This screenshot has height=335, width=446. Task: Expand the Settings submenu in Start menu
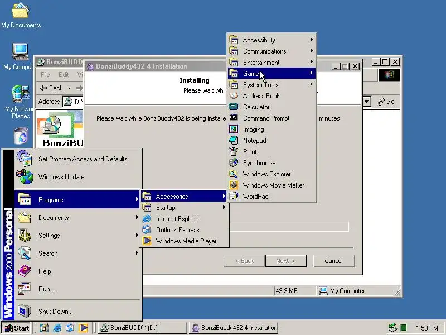[x=77, y=236]
